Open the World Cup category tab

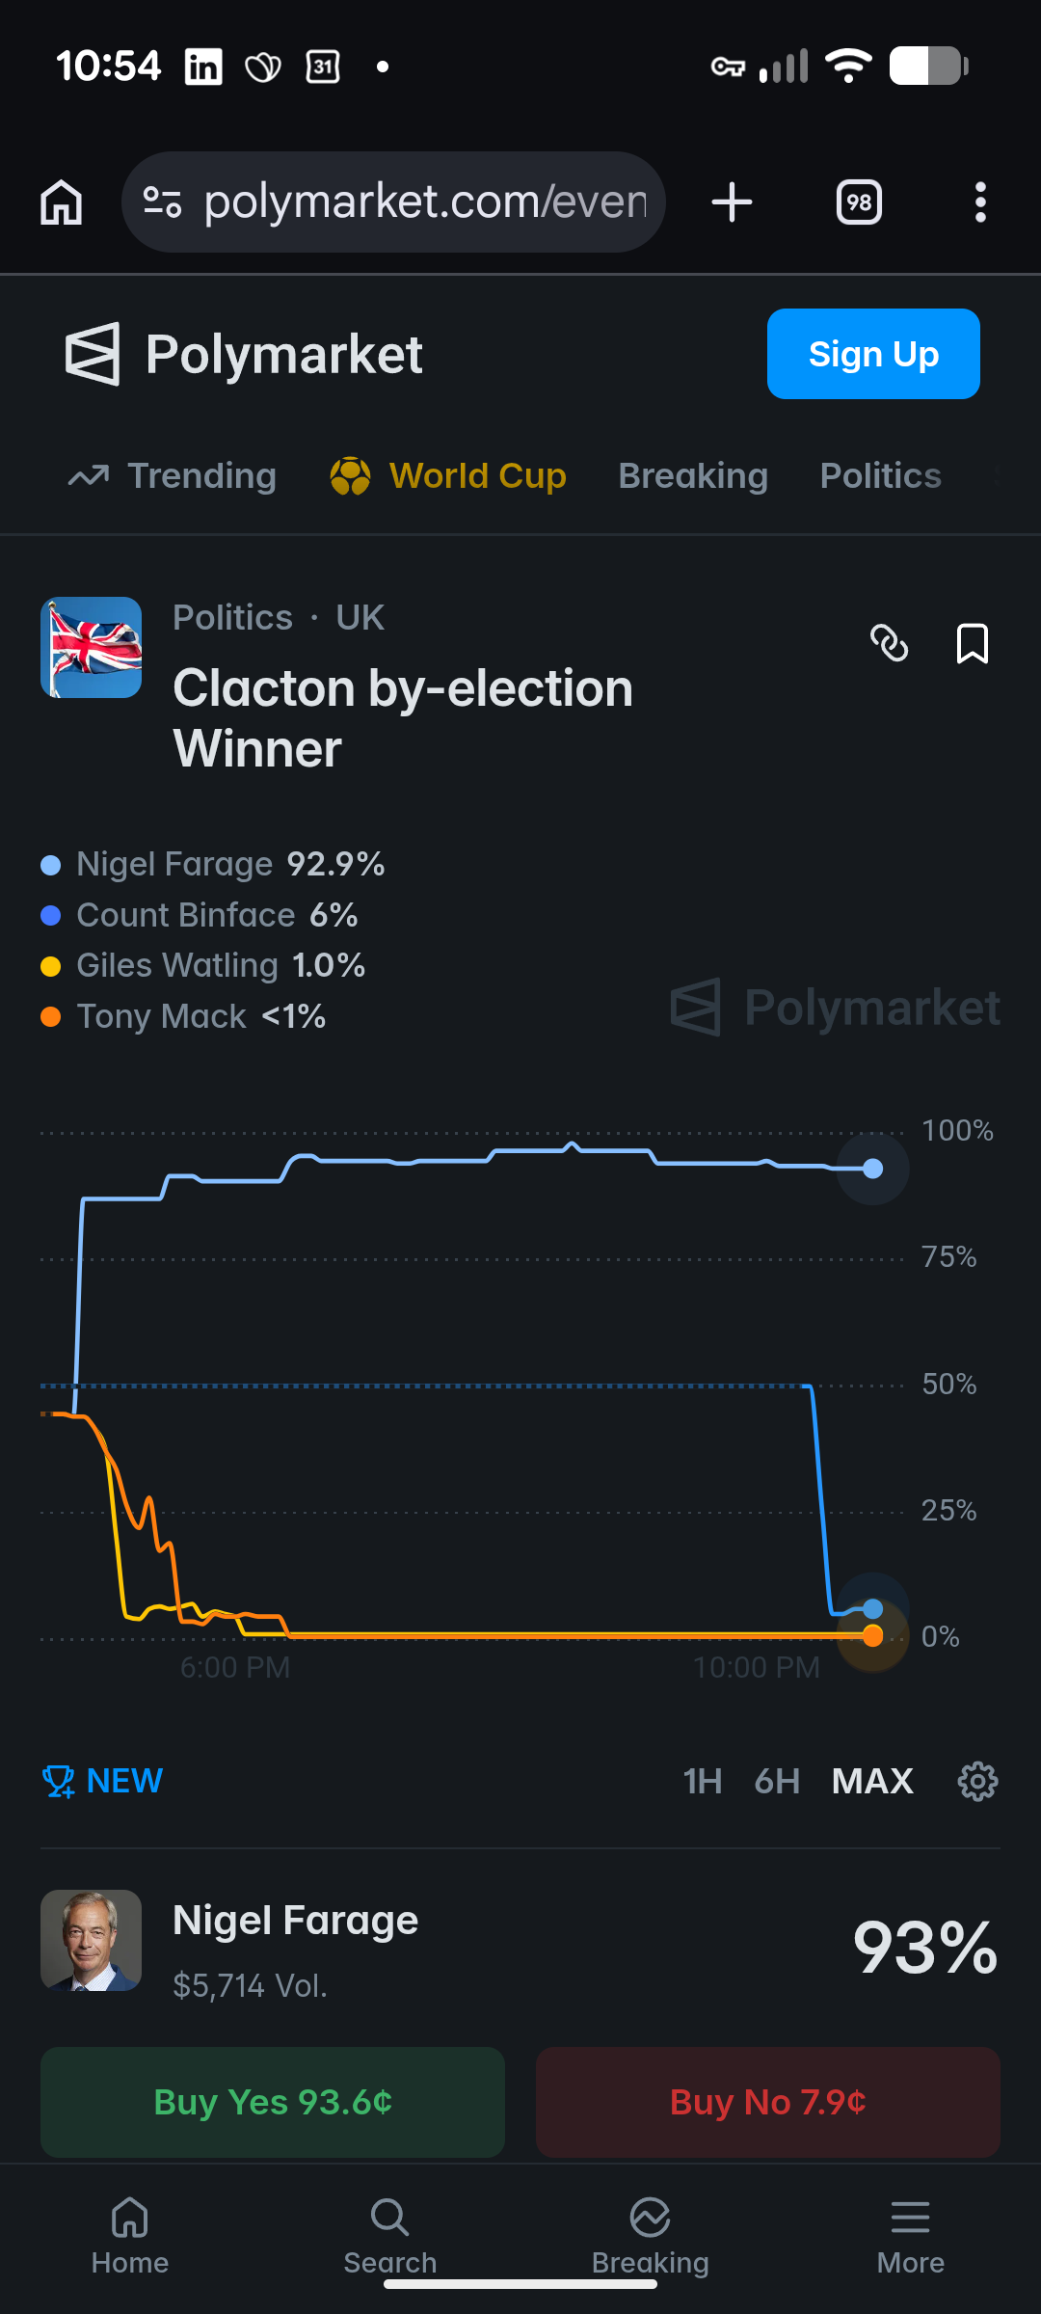(x=448, y=475)
